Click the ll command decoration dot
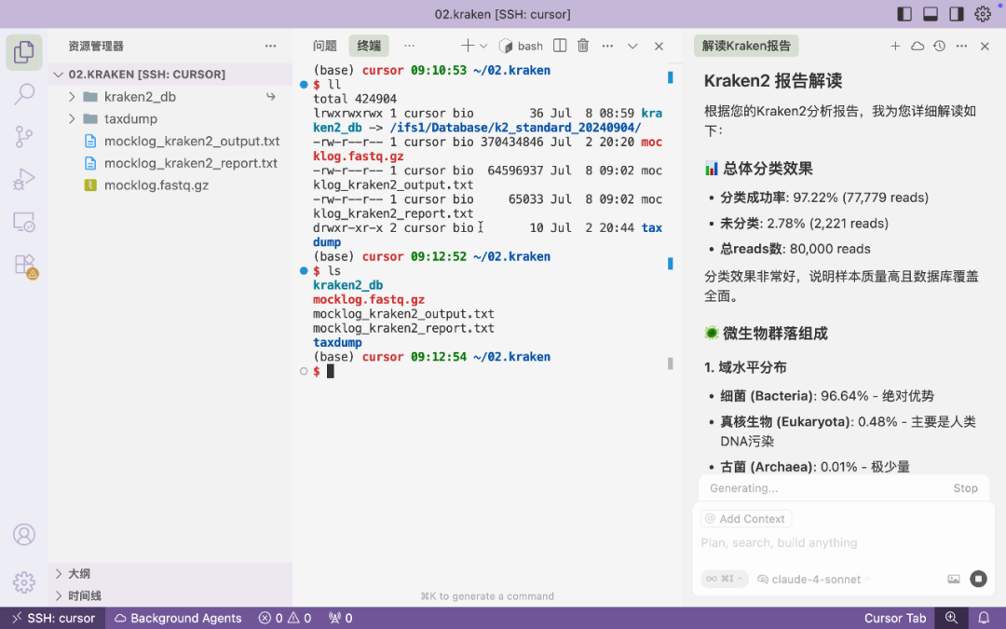The image size is (1006, 629). [x=304, y=84]
